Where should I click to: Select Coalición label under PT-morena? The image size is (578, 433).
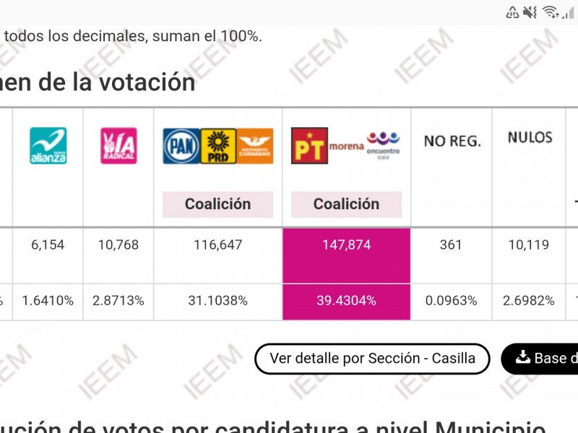347,204
